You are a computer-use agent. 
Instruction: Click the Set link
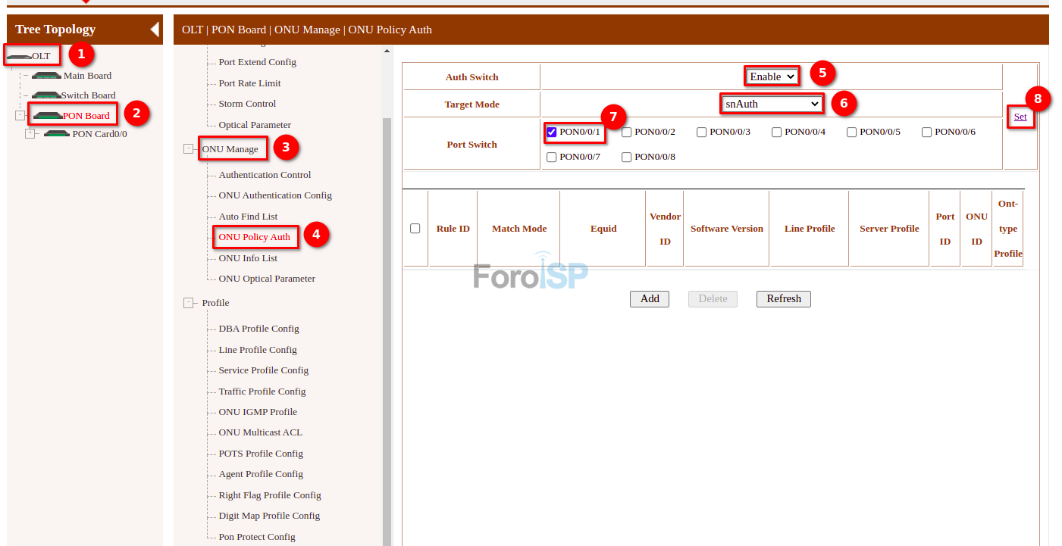pos(1020,117)
